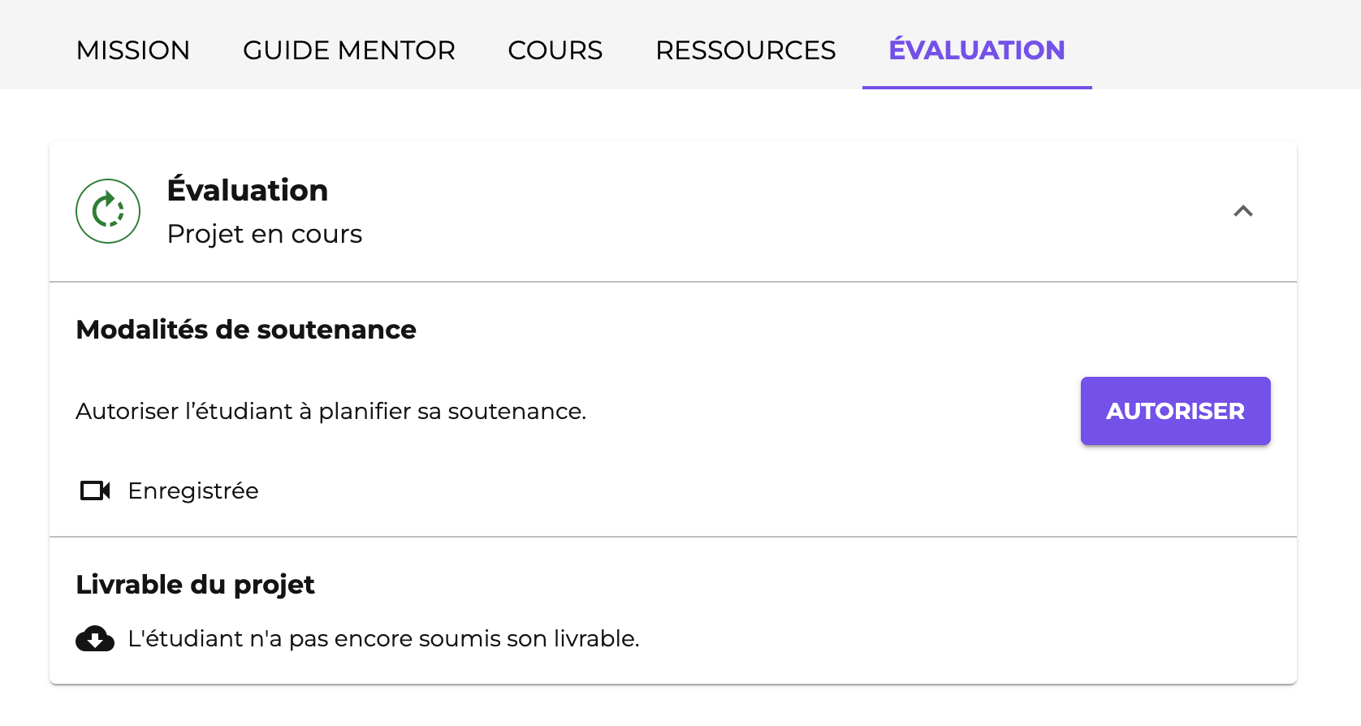The image size is (1361, 726).
Task: Click the 'Enregistrée' label
Action: click(x=193, y=490)
